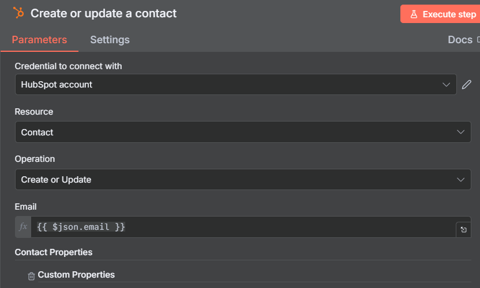This screenshot has width=480, height=288.
Task: Click the HubSpot logo icon
Action: (x=18, y=13)
